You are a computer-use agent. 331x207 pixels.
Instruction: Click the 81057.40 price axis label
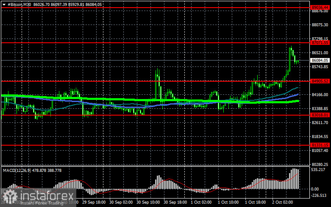click(x=320, y=151)
